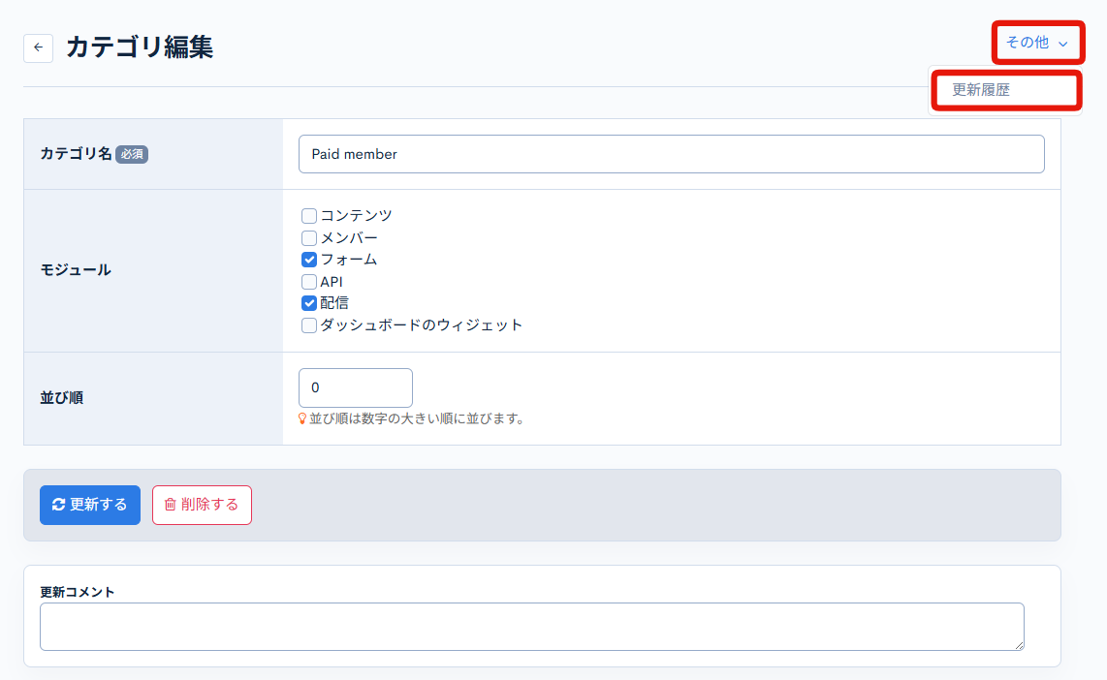1107x680 pixels.
Task: Click the 更新コメント input box
Action: 531,627
